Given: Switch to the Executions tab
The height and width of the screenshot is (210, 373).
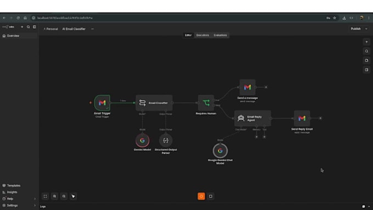Looking at the screenshot, I should 202,35.
